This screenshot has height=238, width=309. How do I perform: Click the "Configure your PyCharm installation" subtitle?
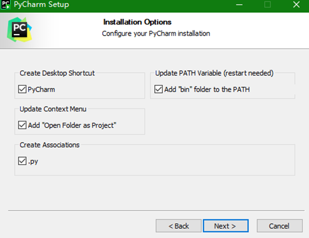point(156,33)
